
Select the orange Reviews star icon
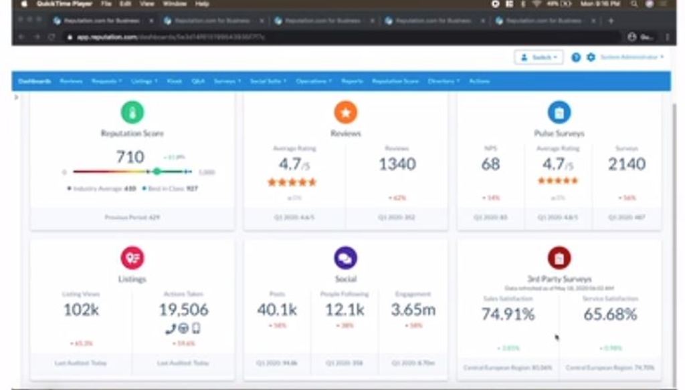[x=345, y=112]
